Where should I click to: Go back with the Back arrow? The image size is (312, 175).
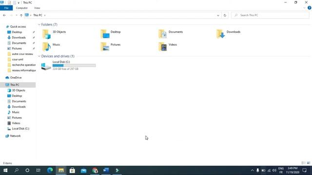(4, 15)
